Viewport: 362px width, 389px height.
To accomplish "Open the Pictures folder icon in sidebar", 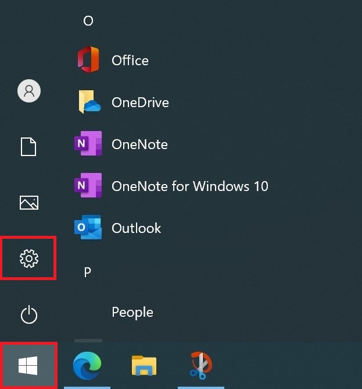I will coord(29,203).
